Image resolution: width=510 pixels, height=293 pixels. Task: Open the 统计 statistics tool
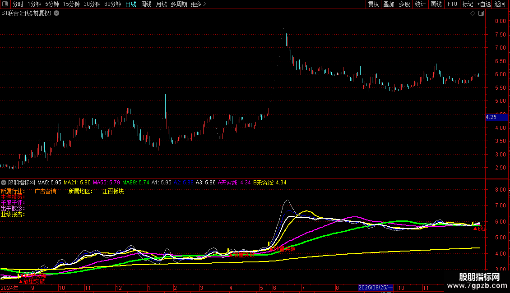coord(420,4)
